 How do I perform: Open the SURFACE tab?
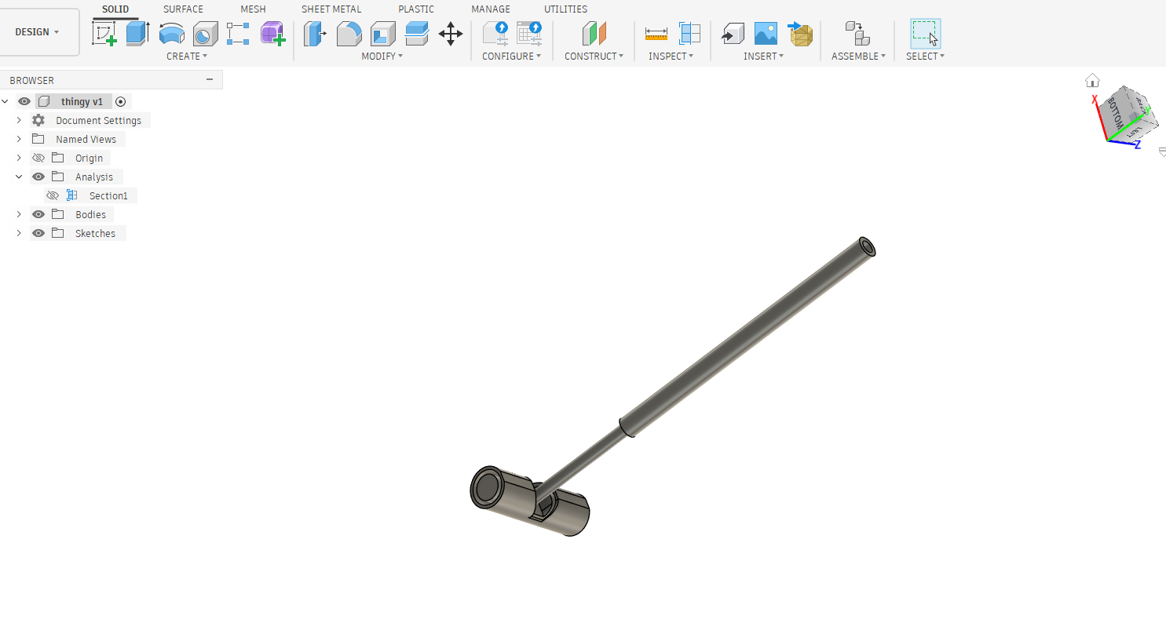[x=183, y=9]
